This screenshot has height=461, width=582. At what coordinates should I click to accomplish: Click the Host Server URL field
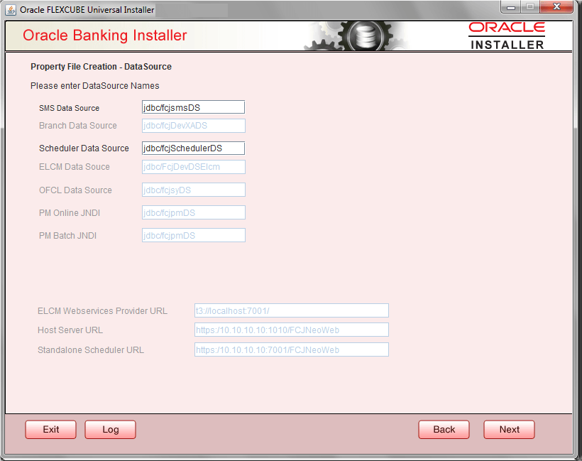(x=292, y=330)
